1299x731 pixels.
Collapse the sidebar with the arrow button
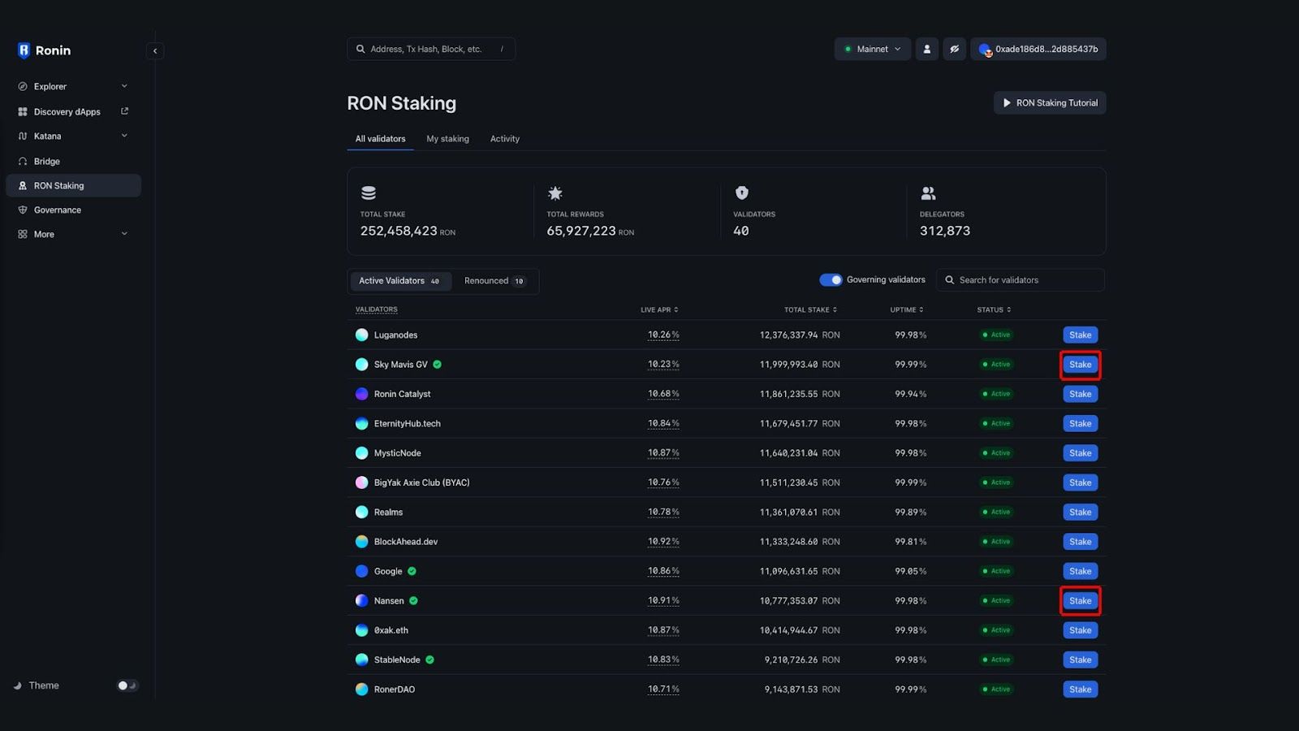pos(155,50)
